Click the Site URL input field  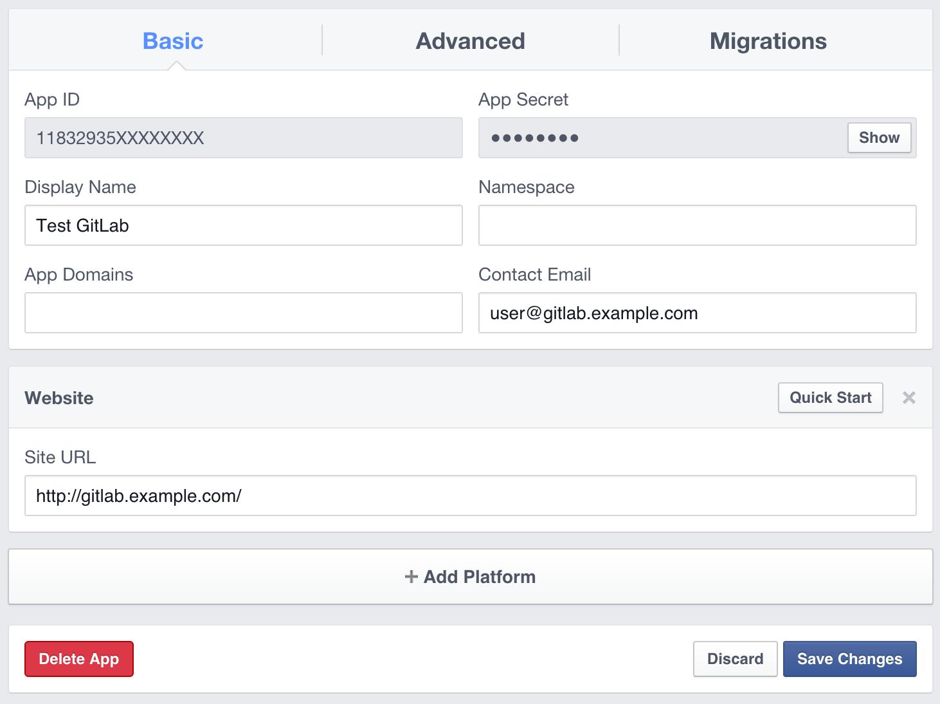(x=470, y=496)
